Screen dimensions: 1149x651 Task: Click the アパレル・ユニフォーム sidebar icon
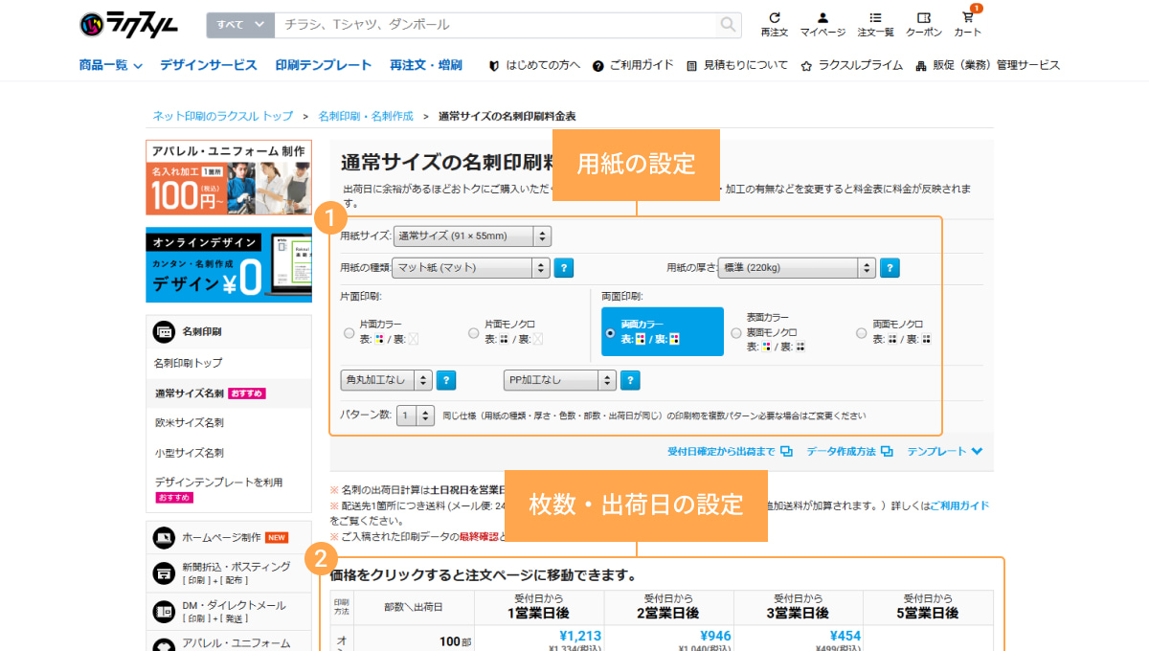(163, 643)
